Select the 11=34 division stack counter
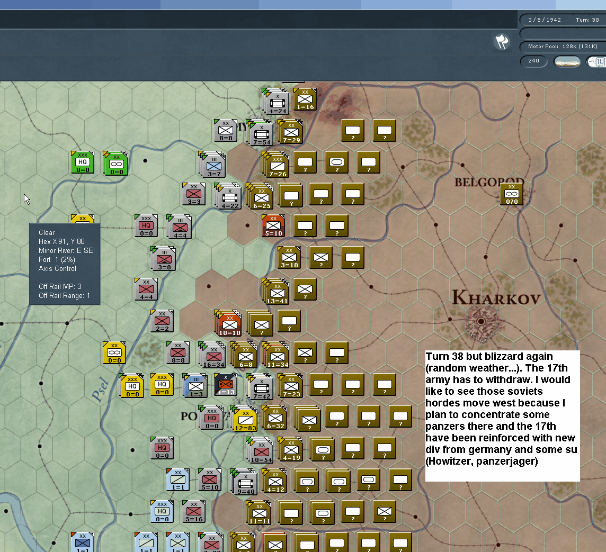Image resolution: width=606 pixels, height=552 pixels. pos(276,355)
